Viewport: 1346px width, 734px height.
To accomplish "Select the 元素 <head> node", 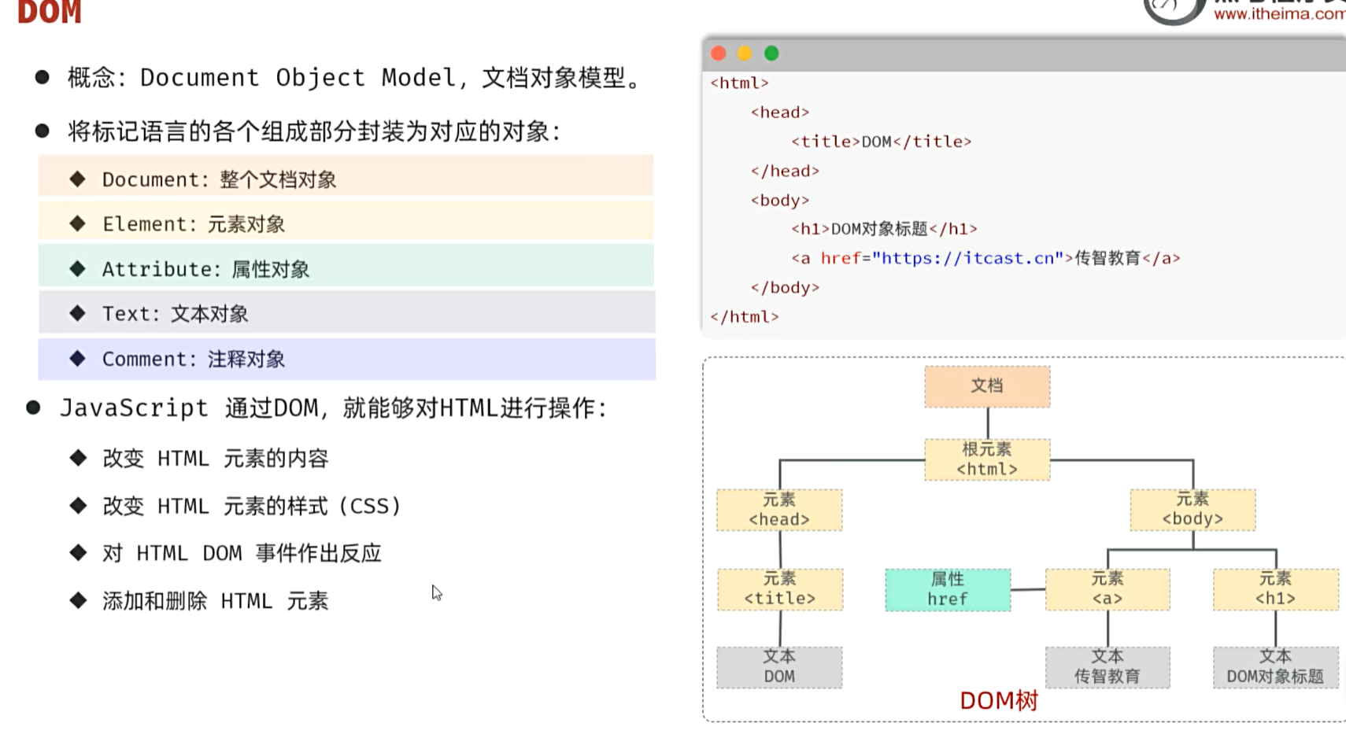I will pyautogui.click(x=779, y=510).
